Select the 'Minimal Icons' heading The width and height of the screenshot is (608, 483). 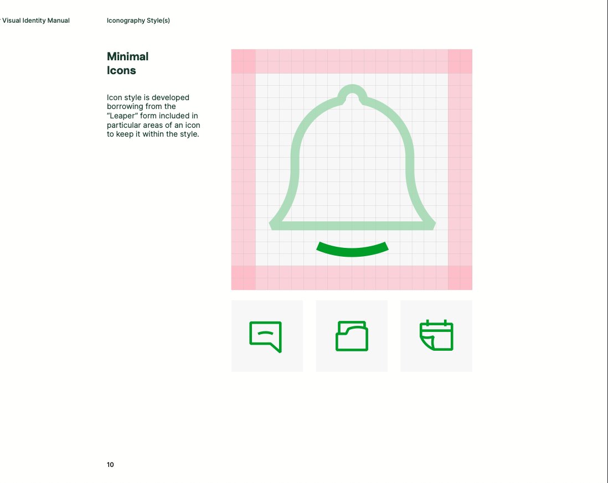click(127, 64)
